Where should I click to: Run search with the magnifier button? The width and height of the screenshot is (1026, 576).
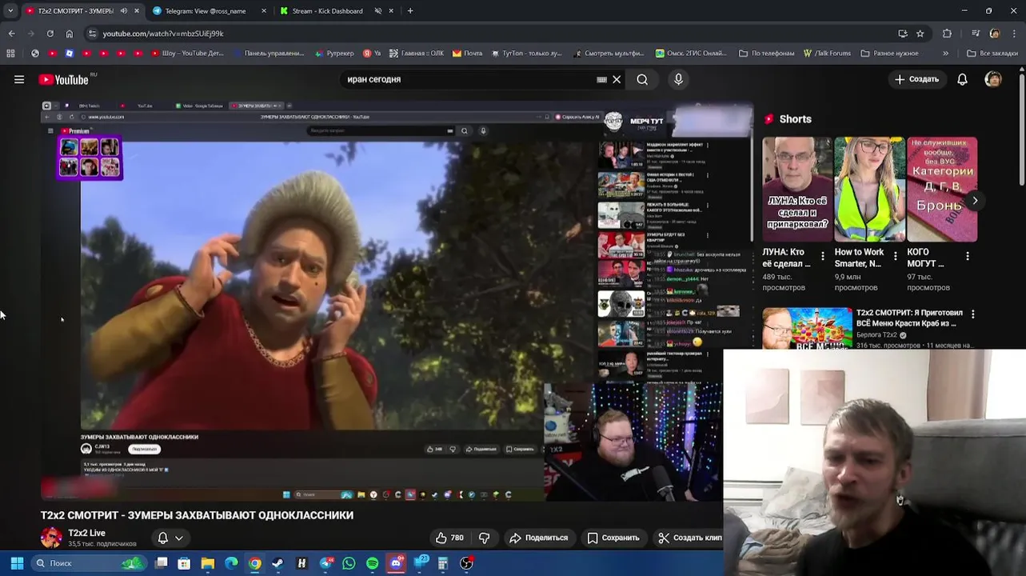pyautogui.click(x=642, y=79)
